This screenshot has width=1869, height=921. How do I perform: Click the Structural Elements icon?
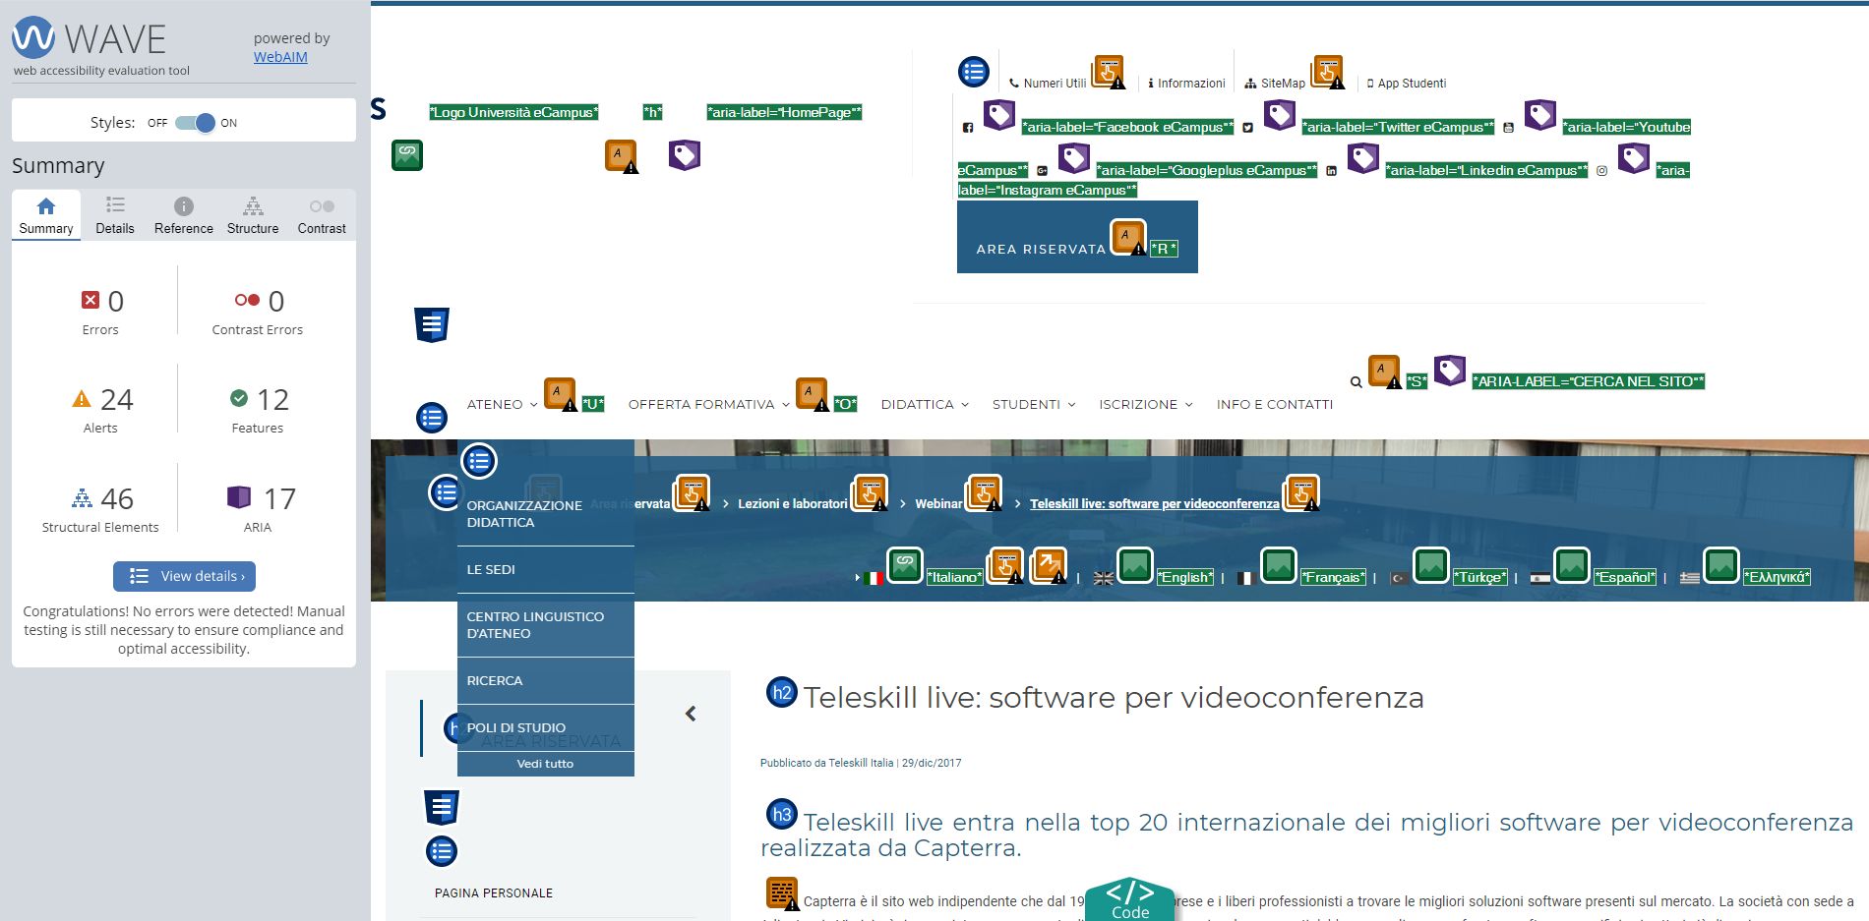[x=82, y=497]
